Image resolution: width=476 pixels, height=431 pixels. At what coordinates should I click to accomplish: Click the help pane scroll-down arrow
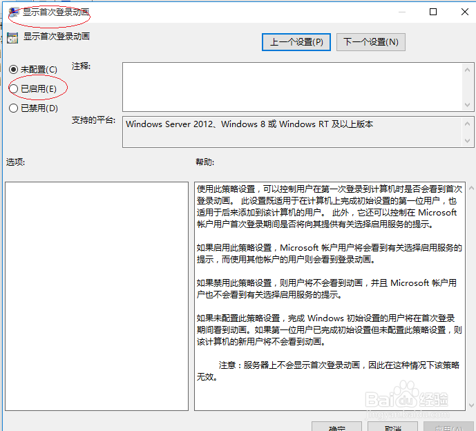coord(471,405)
